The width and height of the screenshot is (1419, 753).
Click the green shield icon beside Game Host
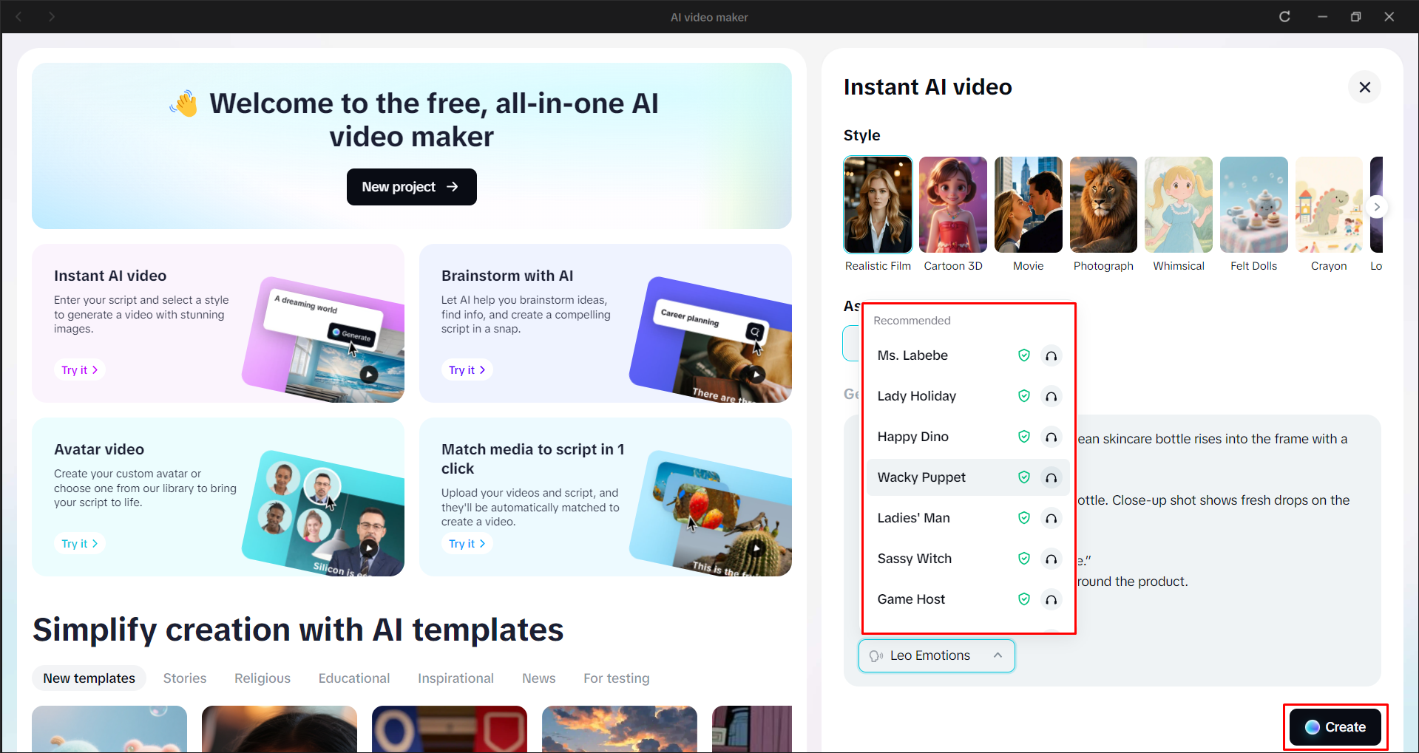tap(1024, 599)
